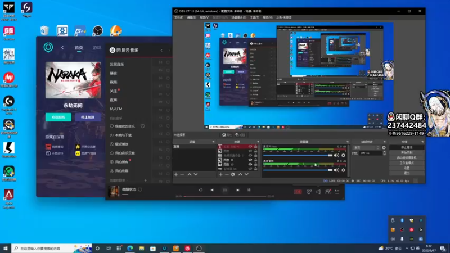Image resolution: width=450 pixels, height=253 pixels.
Task: Open source properties gear in Sources toolbar
Action: 233,174
